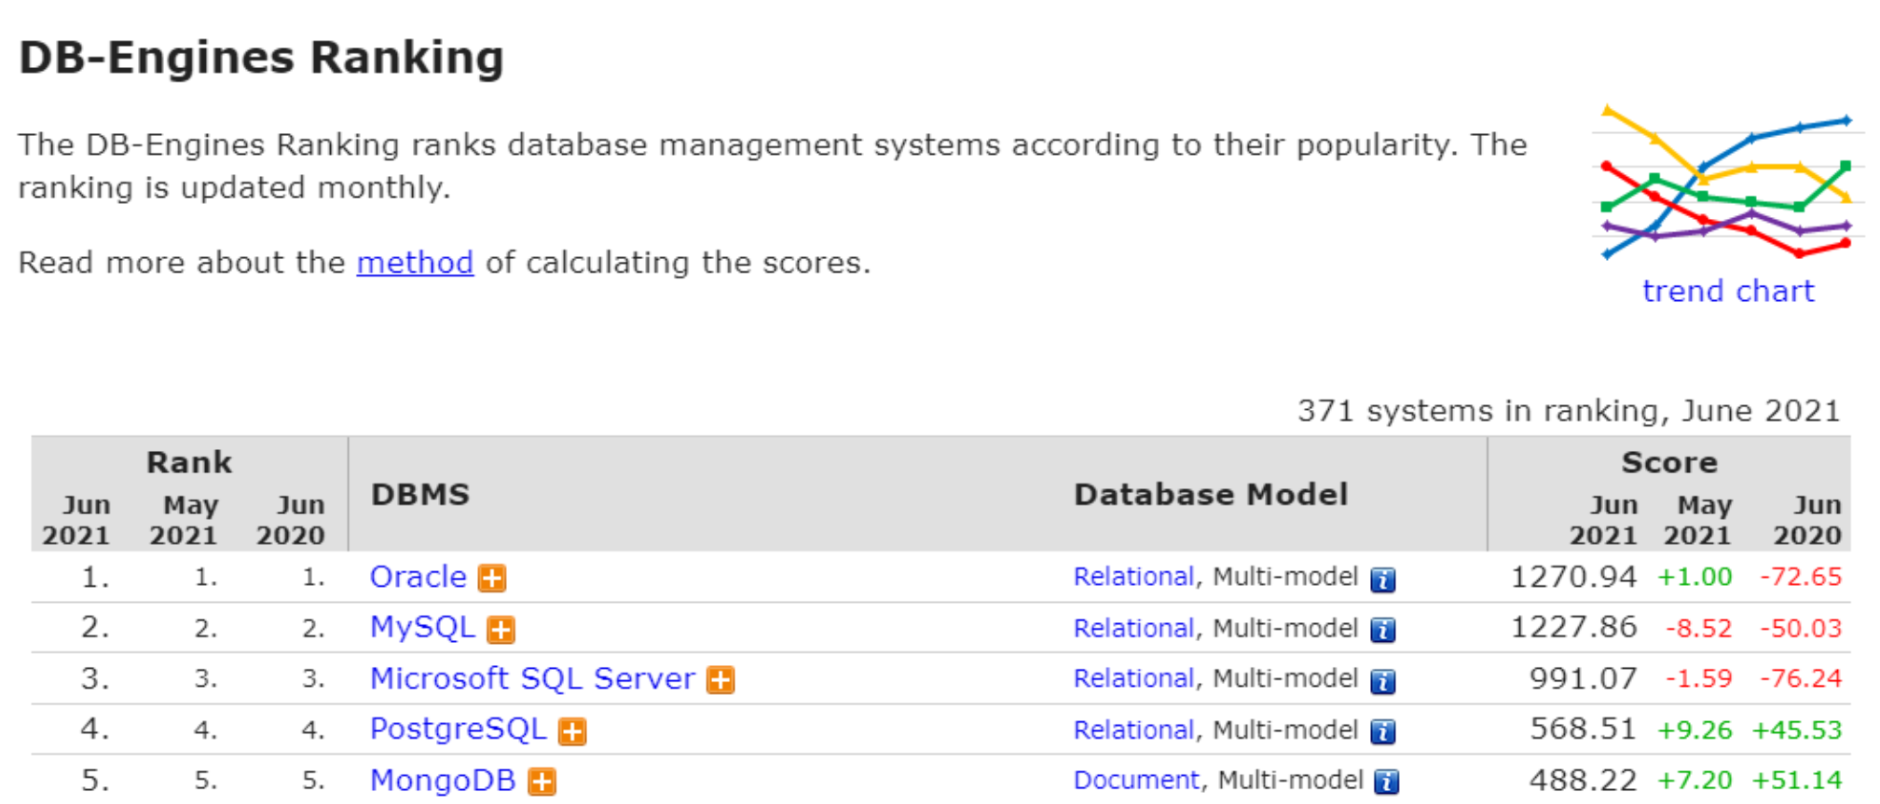Click the Document model link for MongoDB
This screenshot has width=1880, height=804.
pyautogui.click(x=1136, y=780)
